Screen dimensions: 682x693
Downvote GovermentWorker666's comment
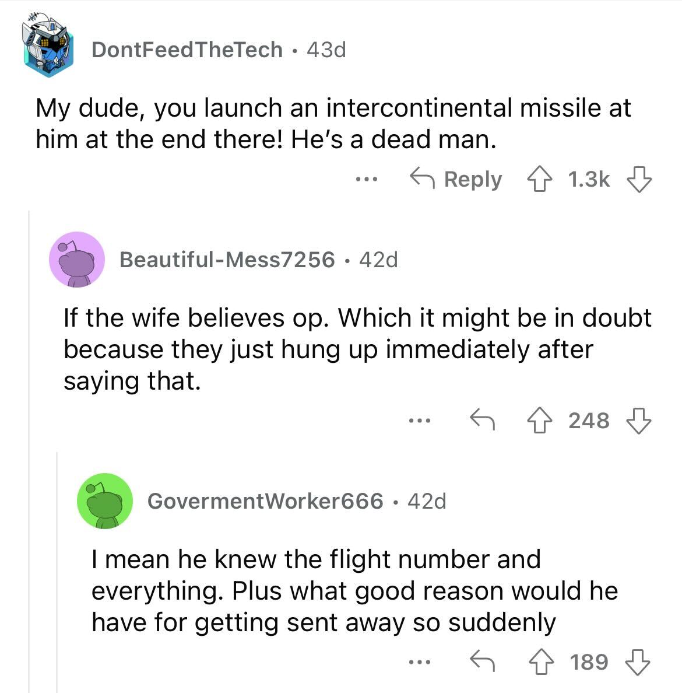(637, 661)
